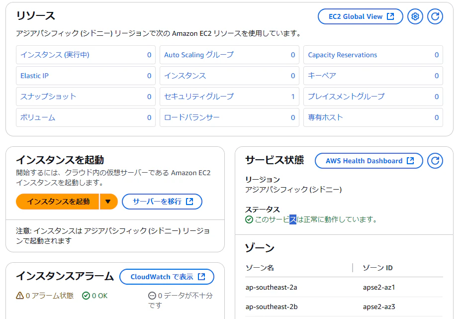The width and height of the screenshot is (463, 319).
Task: Click the リソース heading
Action: coord(35,15)
